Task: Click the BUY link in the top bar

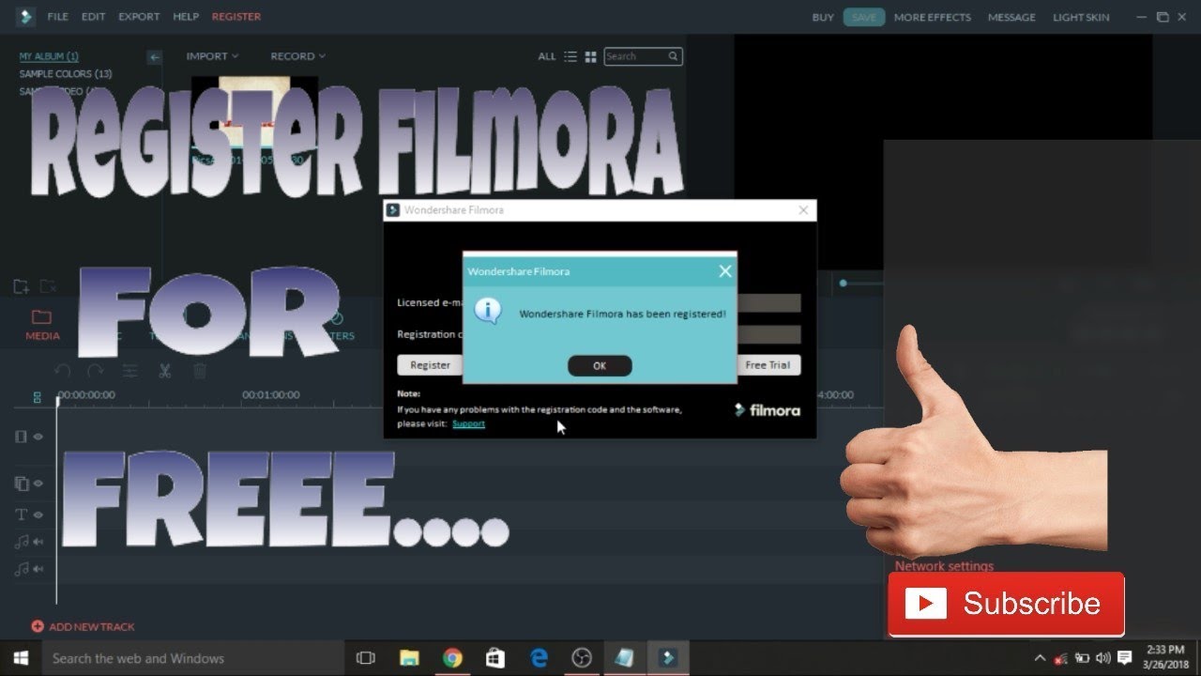Action: click(823, 17)
